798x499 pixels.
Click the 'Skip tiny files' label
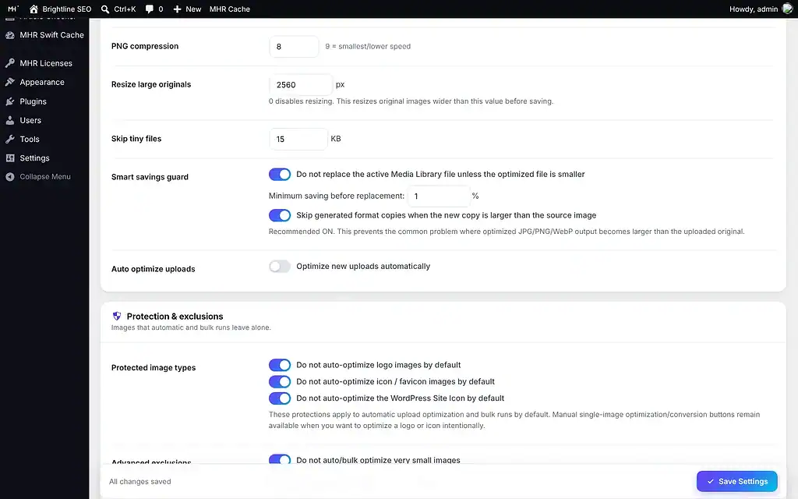click(x=136, y=139)
